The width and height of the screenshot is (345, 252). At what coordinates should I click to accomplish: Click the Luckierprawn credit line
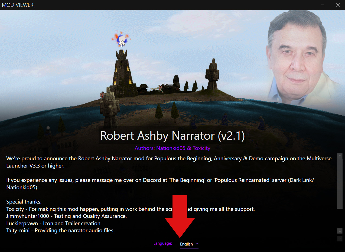[x=54, y=224]
